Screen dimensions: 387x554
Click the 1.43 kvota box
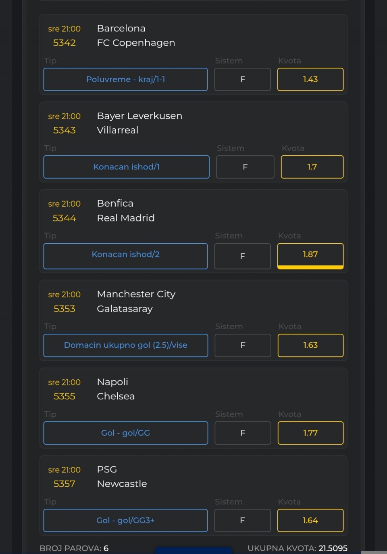[x=310, y=79]
